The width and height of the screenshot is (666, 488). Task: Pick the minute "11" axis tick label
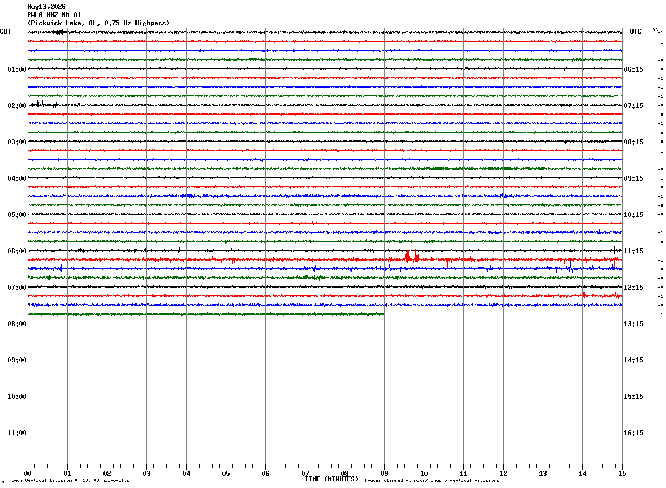pos(463,474)
